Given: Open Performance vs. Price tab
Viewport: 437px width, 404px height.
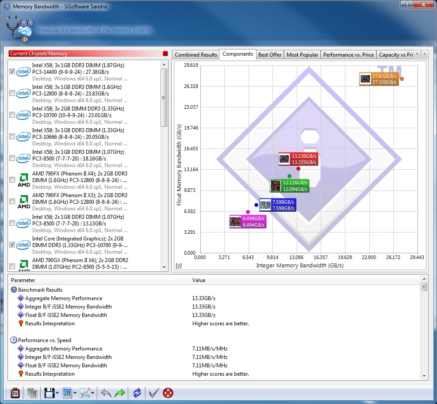Looking at the screenshot, I should pos(349,54).
